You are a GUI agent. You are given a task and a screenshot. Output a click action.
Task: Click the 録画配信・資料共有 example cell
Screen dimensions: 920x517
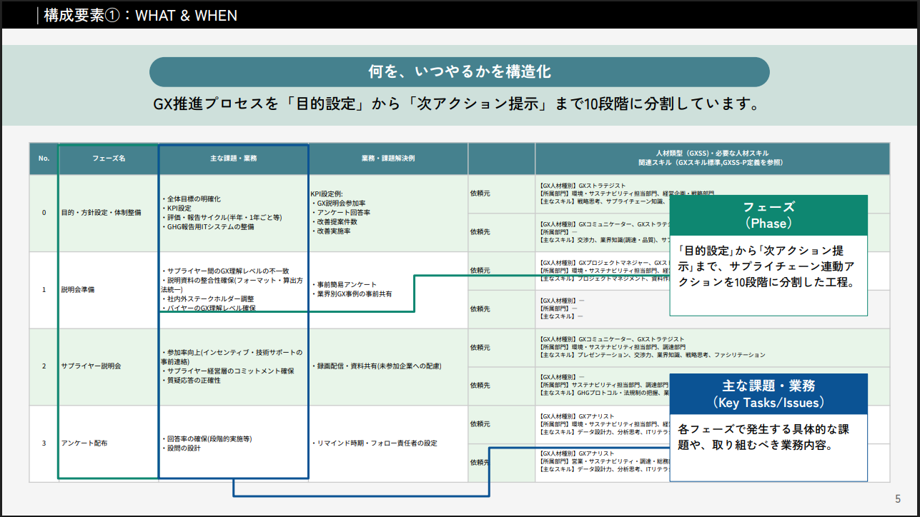[377, 366]
